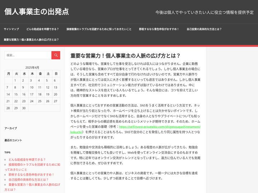Click TIPS link 損害賠償のトラブルを回避するために知っておきたいこと
This screenshot has width=258, height=193.
tap(32, 167)
